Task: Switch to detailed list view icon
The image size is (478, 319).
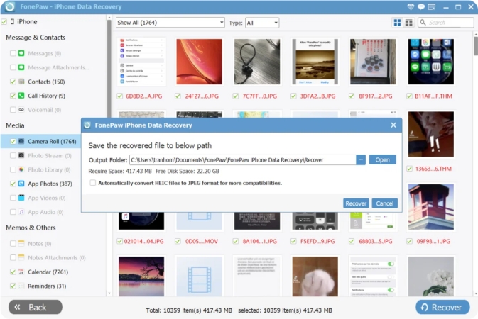Action: click(x=408, y=23)
